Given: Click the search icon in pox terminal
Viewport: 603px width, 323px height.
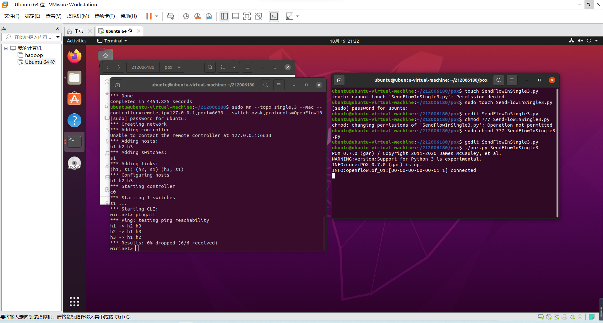Looking at the screenshot, I should [x=498, y=80].
